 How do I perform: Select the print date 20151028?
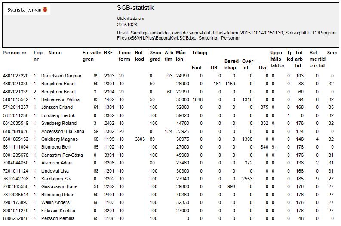[x=127, y=25]
